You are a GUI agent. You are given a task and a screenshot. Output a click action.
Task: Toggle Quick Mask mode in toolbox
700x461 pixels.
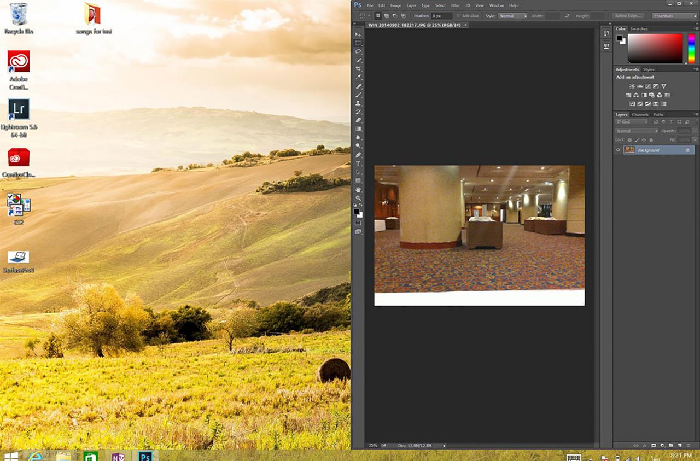click(x=358, y=223)
